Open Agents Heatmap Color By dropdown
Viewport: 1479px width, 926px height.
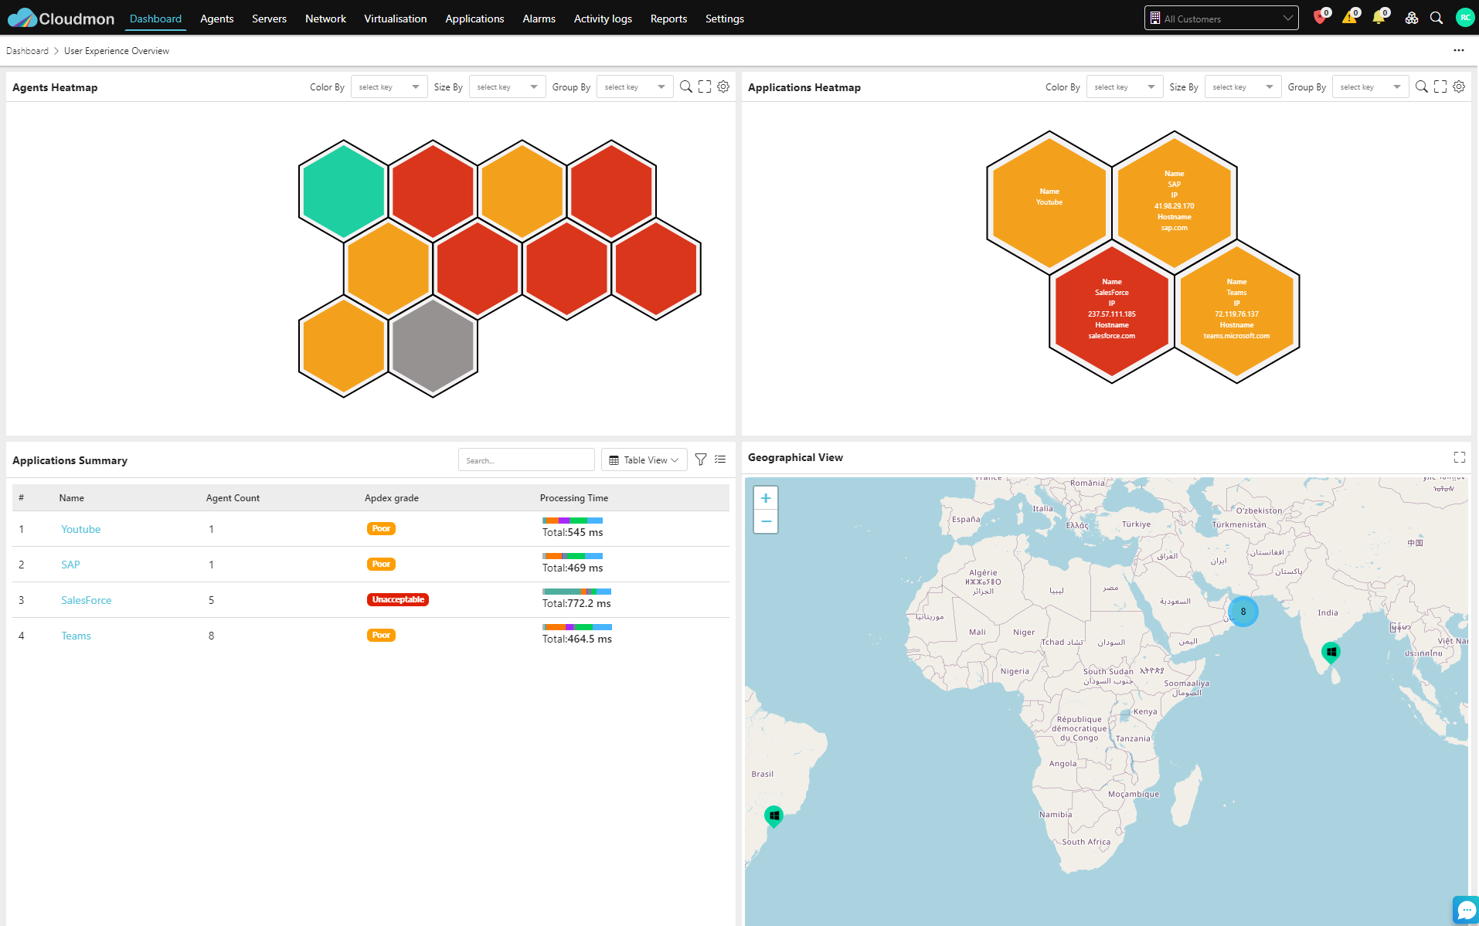pyautogui.click(x=389, y=87)
